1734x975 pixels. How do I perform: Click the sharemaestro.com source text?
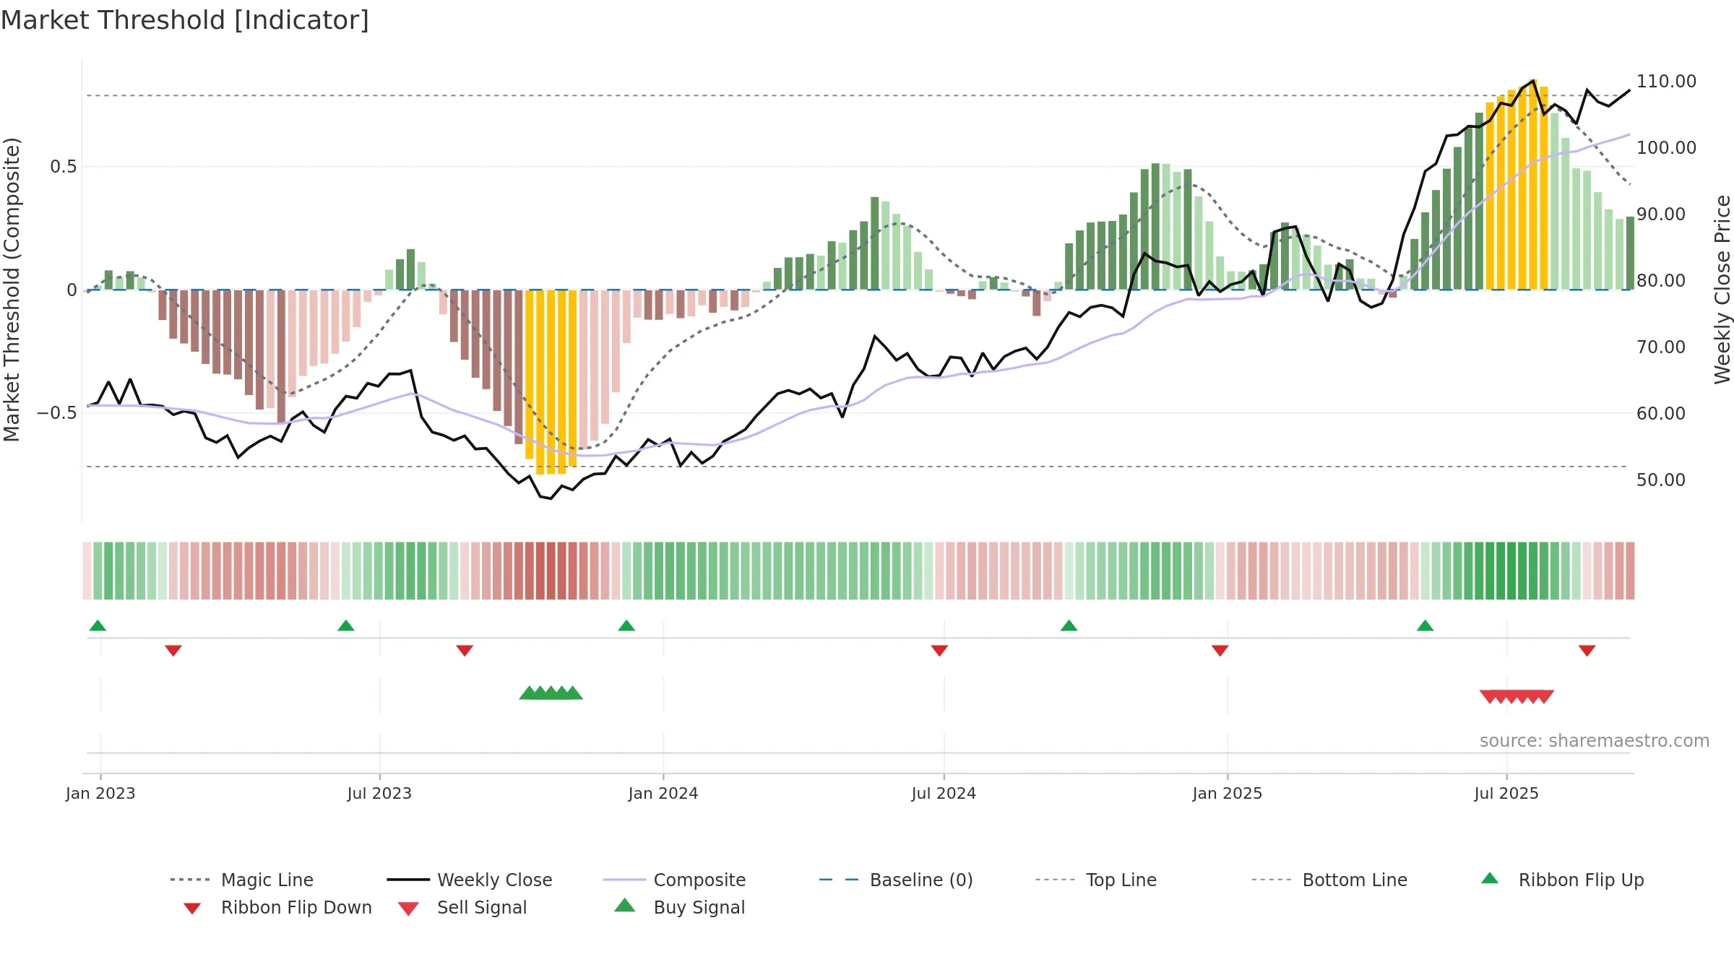click(1595, 741)
